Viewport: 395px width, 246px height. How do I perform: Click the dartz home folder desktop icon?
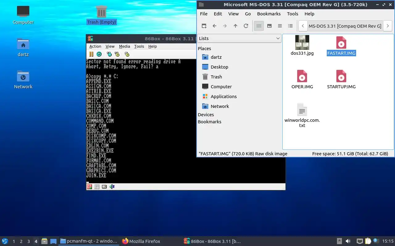point(23,47)
